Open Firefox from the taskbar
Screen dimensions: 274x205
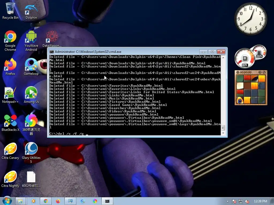pos(58,201)
